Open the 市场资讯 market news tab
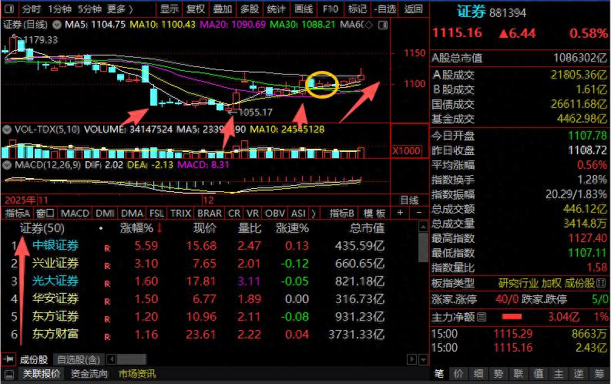The height and width of the screenshot is (384, 611). coord(137,374)
